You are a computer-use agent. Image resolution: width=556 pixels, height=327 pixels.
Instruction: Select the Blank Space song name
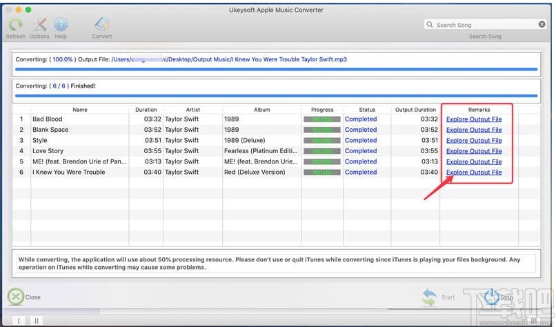50,130
